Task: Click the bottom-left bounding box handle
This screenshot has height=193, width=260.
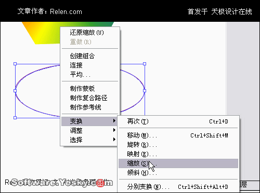Action: [x=15, y=118]
